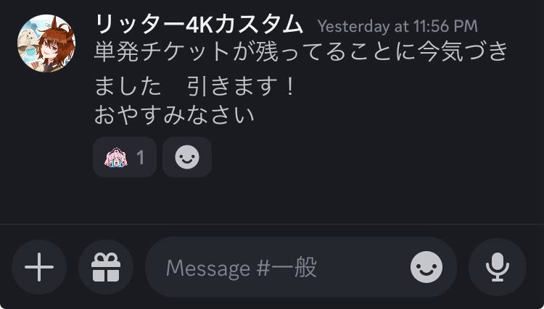The image size is (544, 309).
Task: Click the add reaction smiley button
Action: [187, 157]
